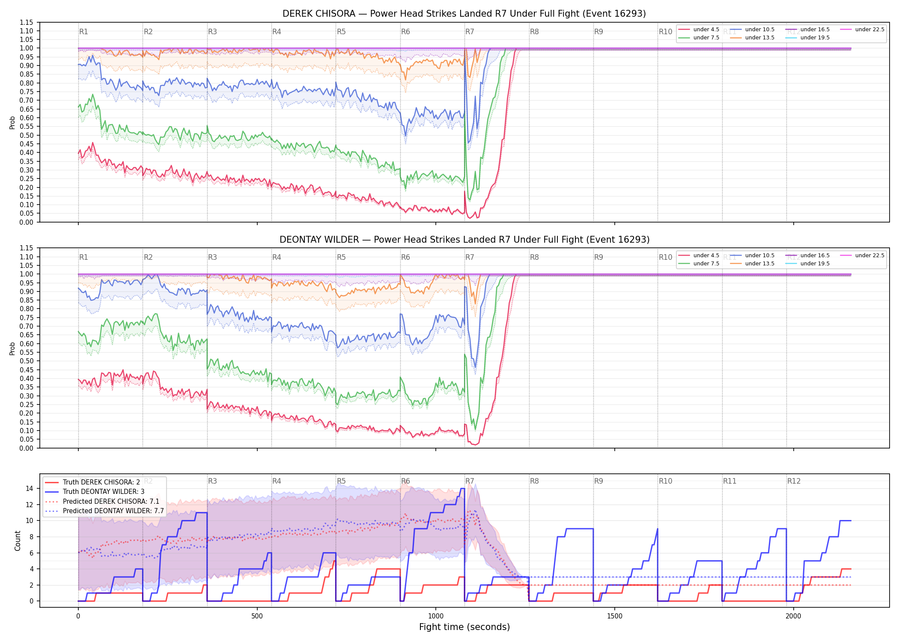Click the R3 round marker on Count chart
Image resolution: width=899 pixels, height=642 pixels.
pyautogui.click(x=212, y=481)
